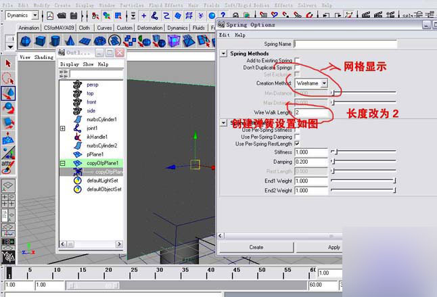Click the blue plus snap icon
Screen dimensions: 437x297
pyautogui.click(x=144, y=16)
